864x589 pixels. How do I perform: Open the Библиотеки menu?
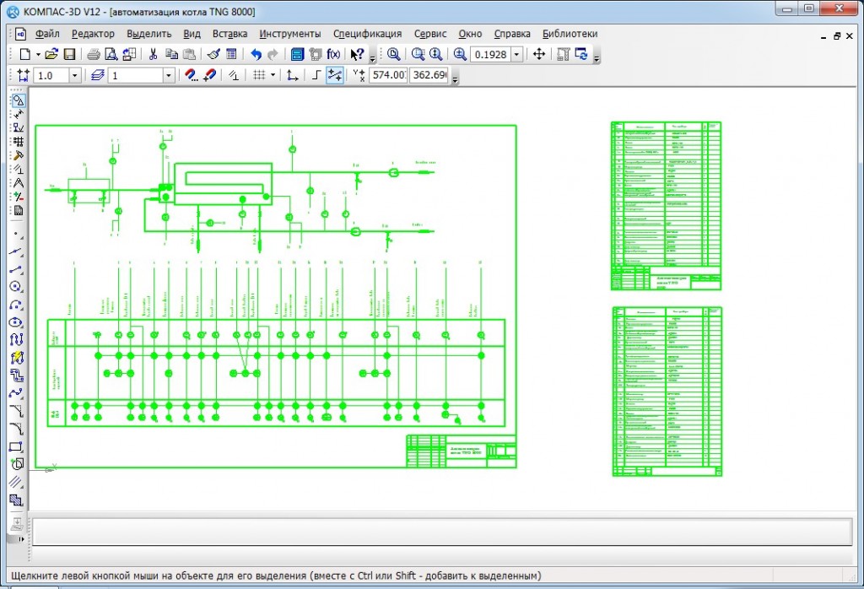pos(570,34)
